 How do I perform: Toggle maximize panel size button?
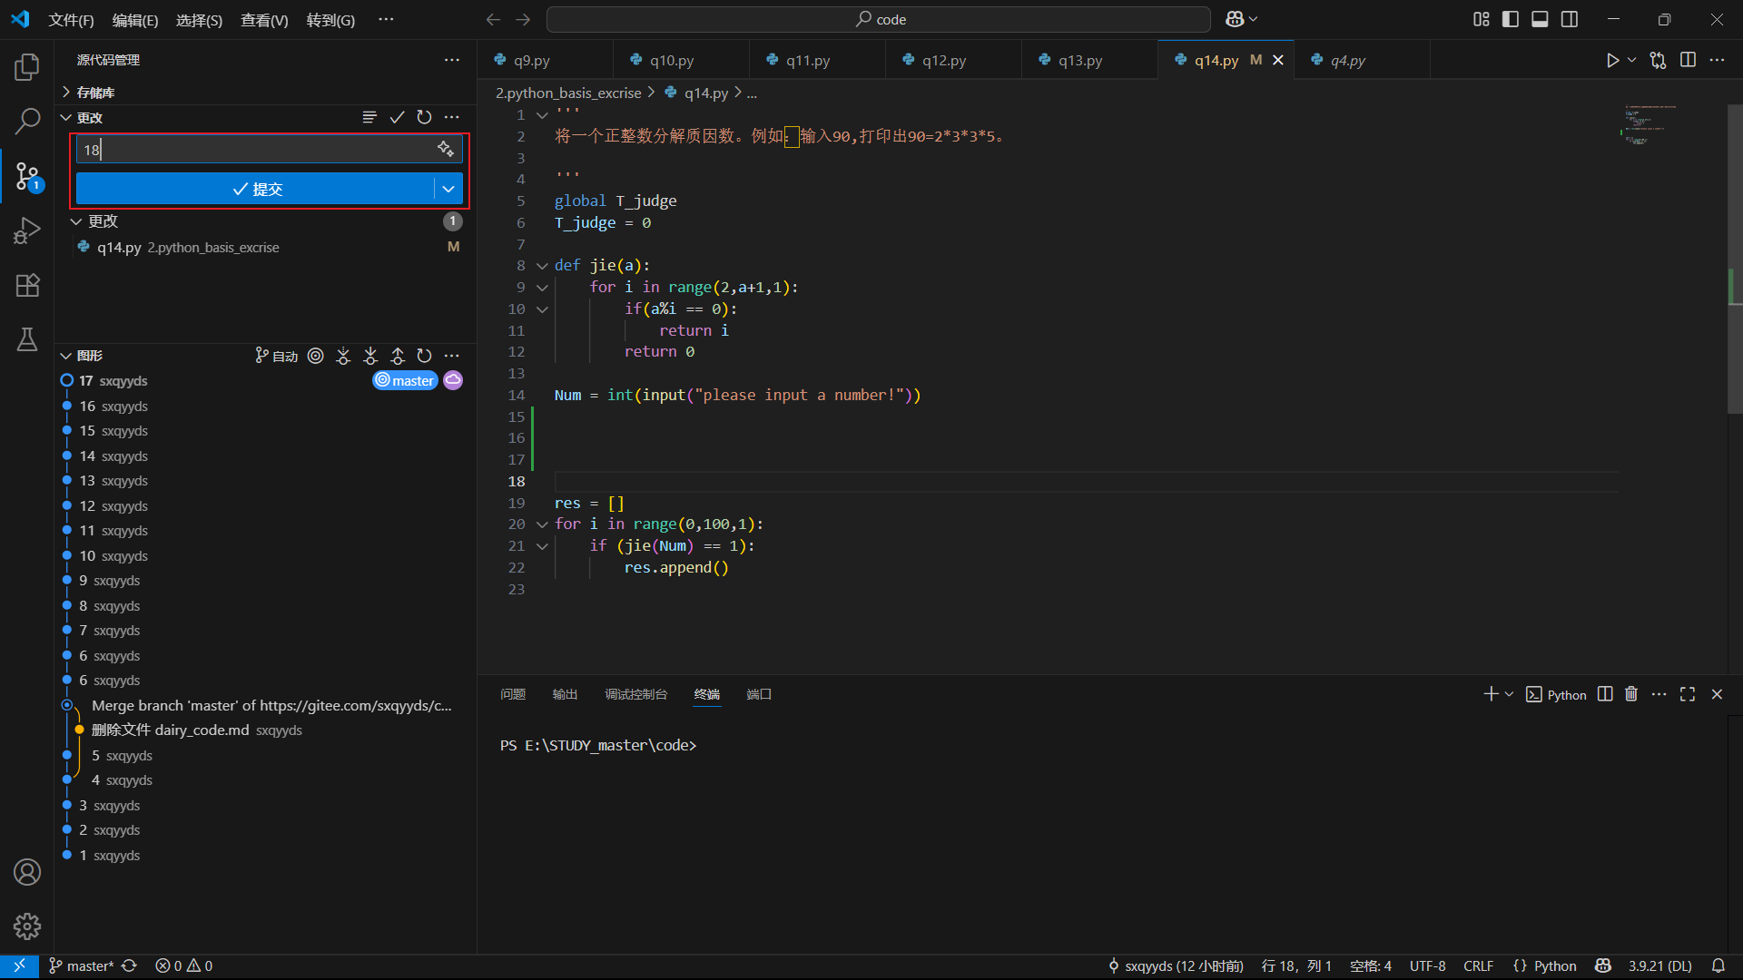click(x=1688, y=694)
